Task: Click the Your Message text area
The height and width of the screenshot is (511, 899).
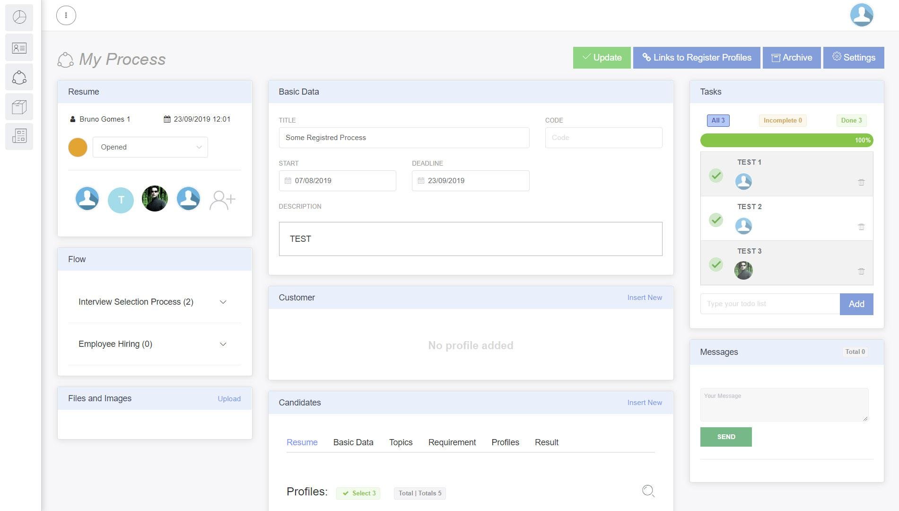Action: pos(784,405)
